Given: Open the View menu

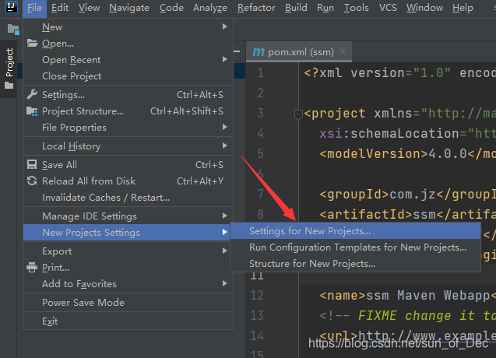Looking at the screenshot, I should coord(89,8).
